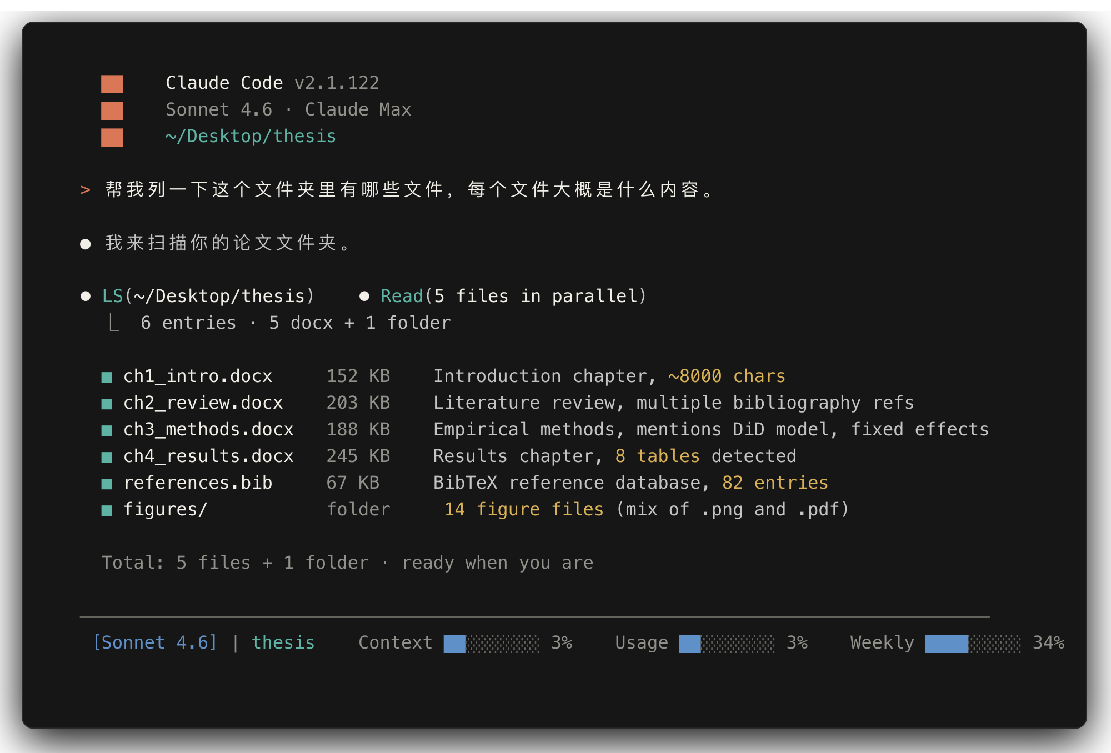Image resolution: width=1111 pixels, height=753 pixels.
Task: Click '(mix of .png and .pdf)' note
Action: coord(733,509)
